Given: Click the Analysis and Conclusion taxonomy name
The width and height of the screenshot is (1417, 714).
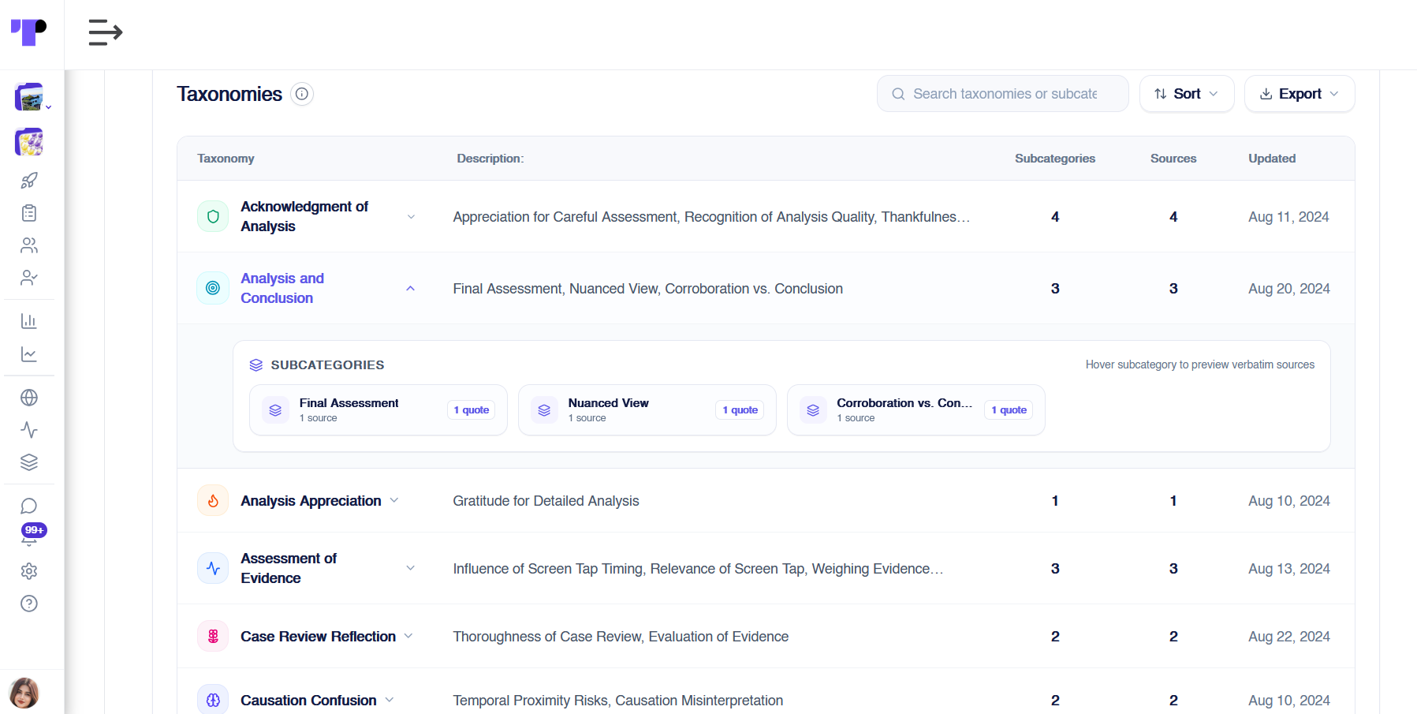Looking at the screenshot, I should pyautogui.click(x=282, y=289).
